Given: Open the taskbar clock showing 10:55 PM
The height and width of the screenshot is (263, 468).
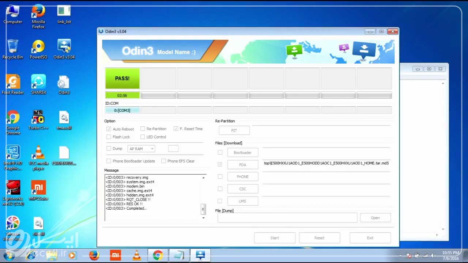Looking at the screenshot, I should tap(450, 255).
